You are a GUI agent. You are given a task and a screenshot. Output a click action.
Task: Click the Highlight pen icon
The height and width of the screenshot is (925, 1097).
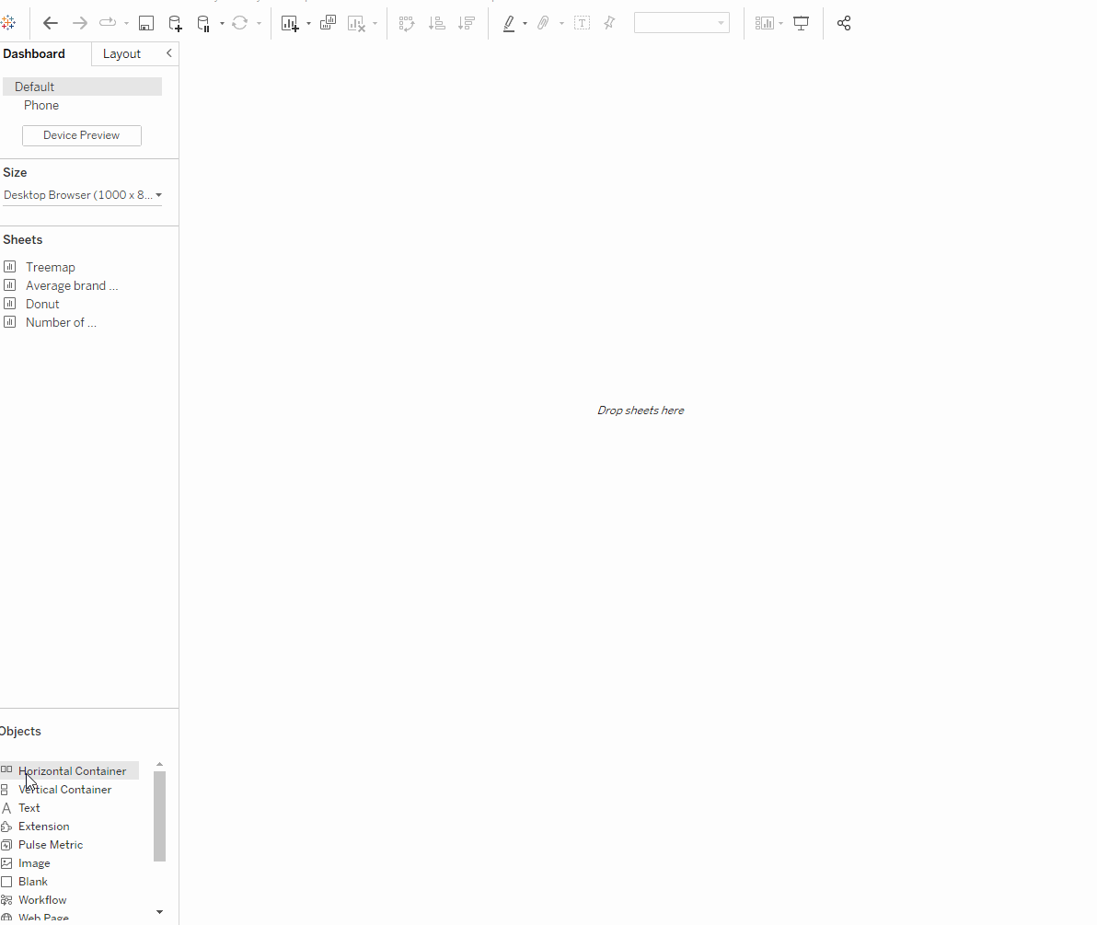(509, 24)
